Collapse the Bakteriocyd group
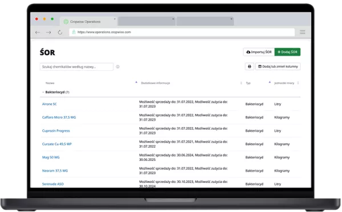This screenshot has width=342, height=212. [43, 92]
